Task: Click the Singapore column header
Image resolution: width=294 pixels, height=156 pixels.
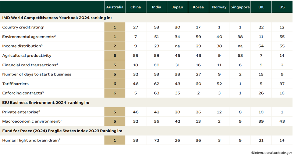Action: (240, 7)
